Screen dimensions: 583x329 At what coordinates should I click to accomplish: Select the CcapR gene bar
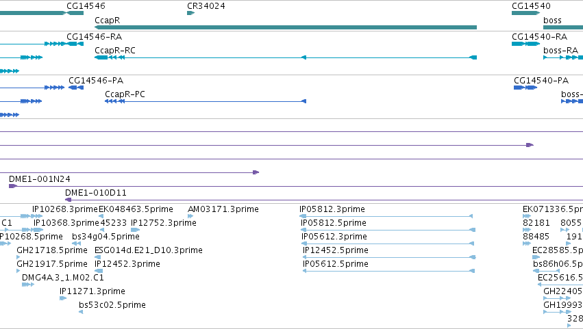point(286,27)
